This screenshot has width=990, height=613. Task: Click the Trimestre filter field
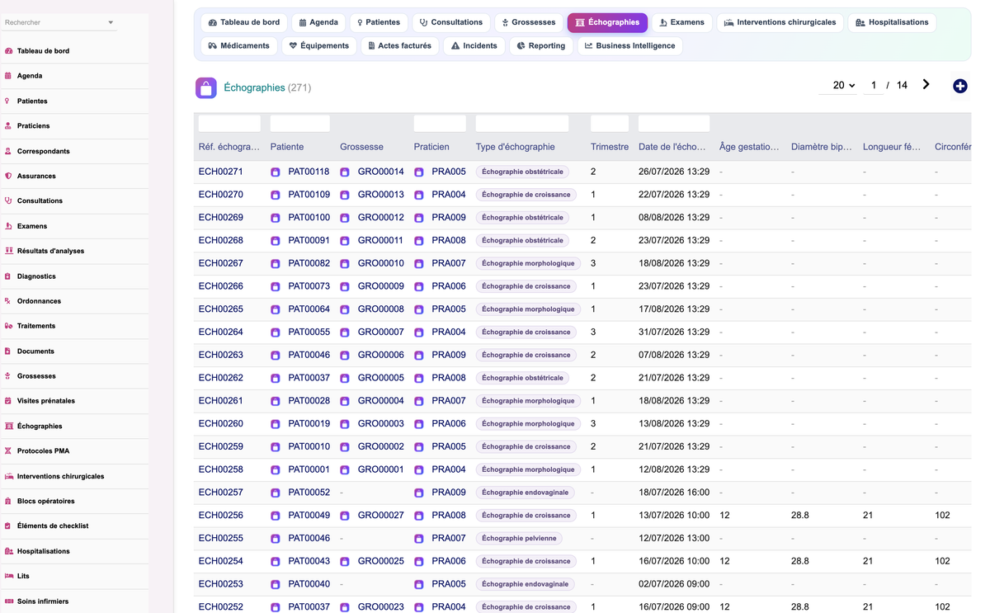click(610, 124)
